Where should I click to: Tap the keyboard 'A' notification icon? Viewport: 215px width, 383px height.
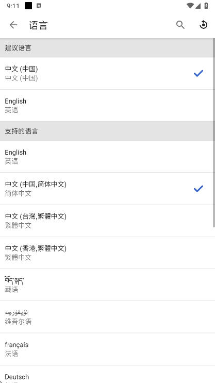tap(39, 6)
